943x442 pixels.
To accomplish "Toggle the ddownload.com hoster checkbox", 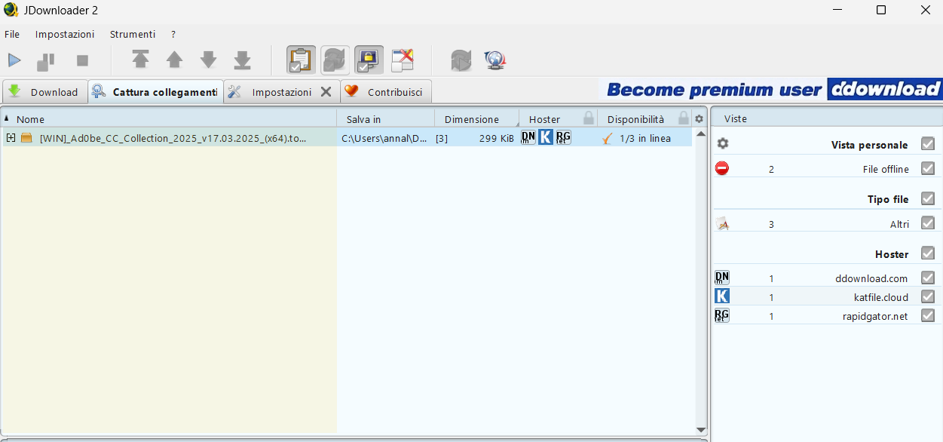I will [928, 278].
